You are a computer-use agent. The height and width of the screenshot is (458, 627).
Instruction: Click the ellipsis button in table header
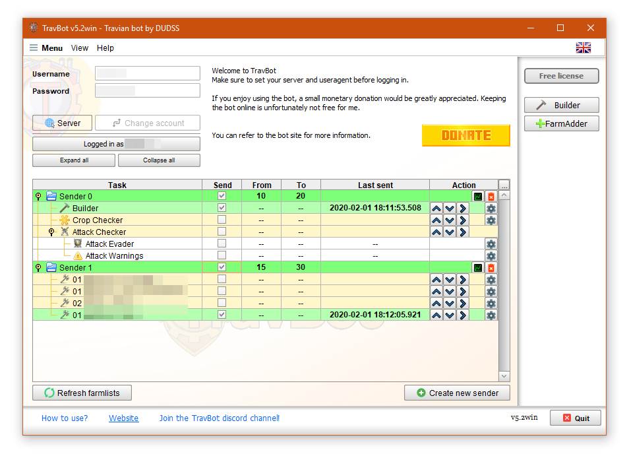point(504,185)
